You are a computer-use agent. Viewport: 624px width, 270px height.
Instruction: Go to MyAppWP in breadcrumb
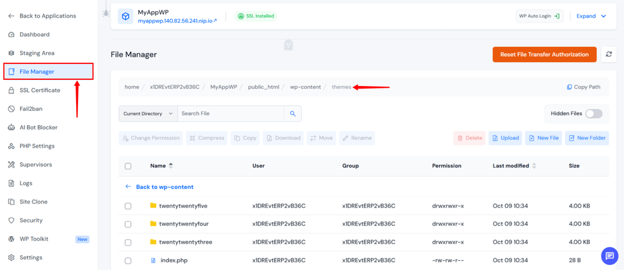click(224, 87)
